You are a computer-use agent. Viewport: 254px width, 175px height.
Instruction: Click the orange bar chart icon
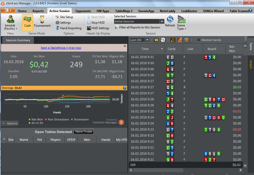point(180,40)
